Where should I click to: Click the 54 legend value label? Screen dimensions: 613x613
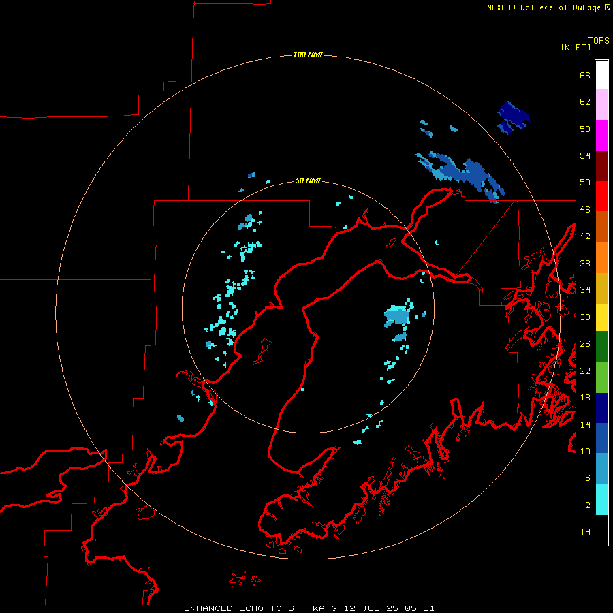pyautogui.click(x=585, y=155)
